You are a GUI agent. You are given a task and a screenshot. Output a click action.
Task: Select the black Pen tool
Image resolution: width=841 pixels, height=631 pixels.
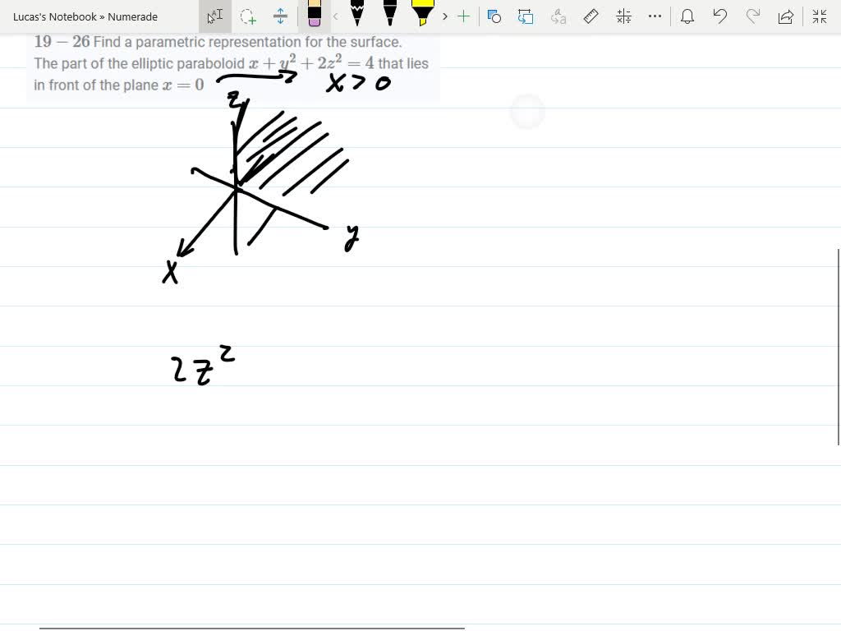click(x=356, y=16)
